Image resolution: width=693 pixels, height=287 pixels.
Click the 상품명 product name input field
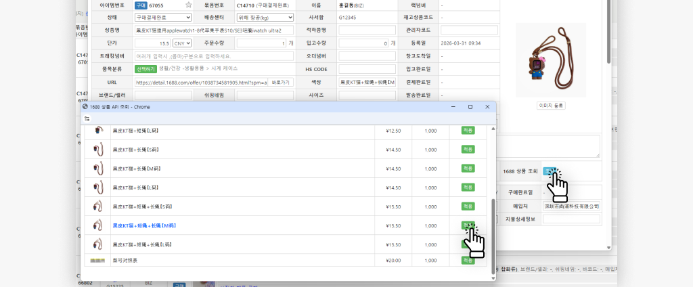point(214,30)
